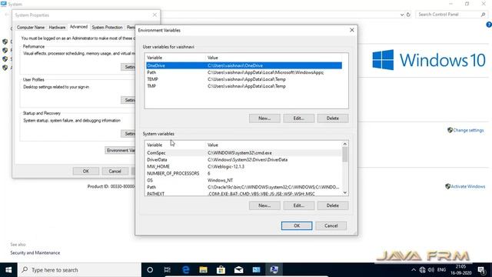Open the Action Center notifications icon
This screenshot has width=492, height=277.
[482, 270]
